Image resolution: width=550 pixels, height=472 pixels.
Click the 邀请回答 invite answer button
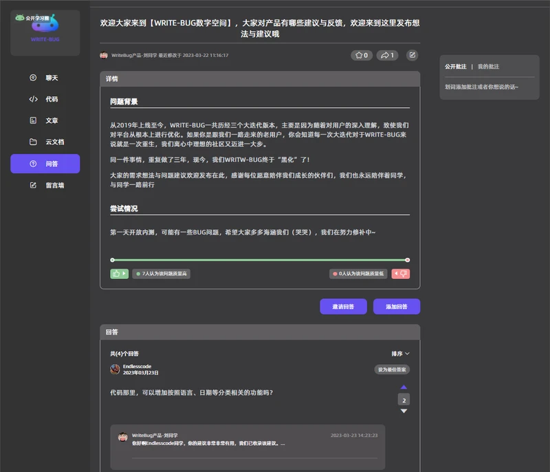click(343, 306)
